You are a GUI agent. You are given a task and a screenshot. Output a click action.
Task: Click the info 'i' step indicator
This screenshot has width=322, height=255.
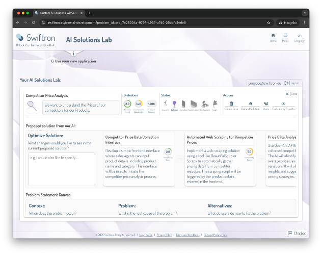pos(73,54)
